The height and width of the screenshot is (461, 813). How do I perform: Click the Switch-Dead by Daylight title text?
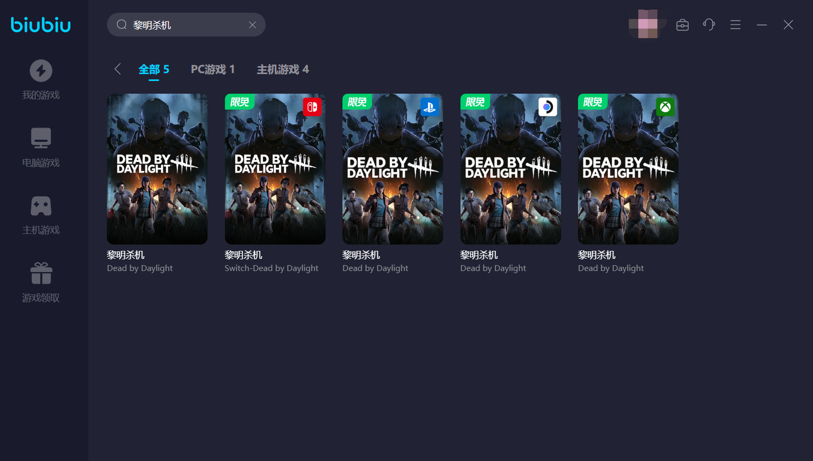271,268
